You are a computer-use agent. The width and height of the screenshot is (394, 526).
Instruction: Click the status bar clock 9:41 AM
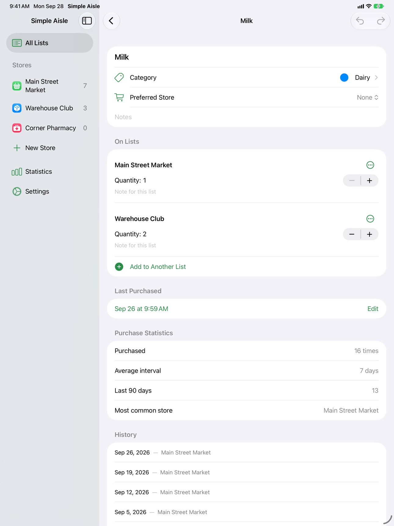(20, 6)
